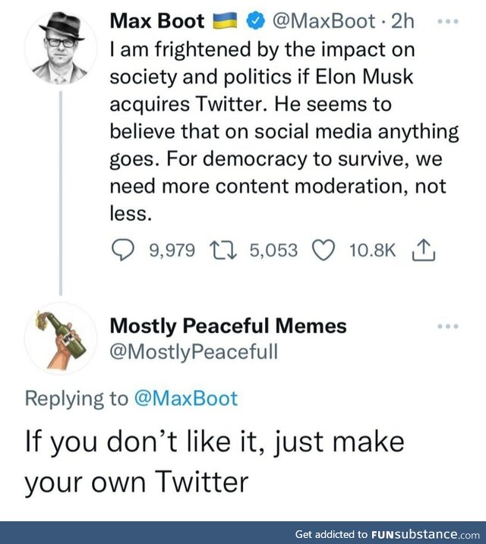Click the reply speech bubble icon

(x=123, y=250)
